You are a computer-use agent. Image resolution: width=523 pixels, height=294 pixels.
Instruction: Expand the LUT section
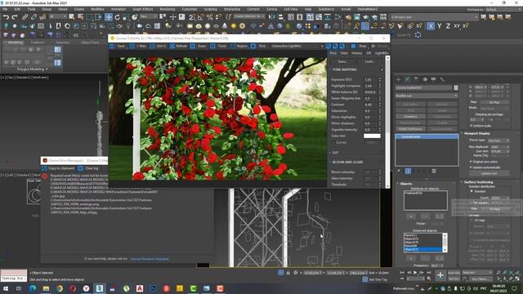[x=330, y=153]
